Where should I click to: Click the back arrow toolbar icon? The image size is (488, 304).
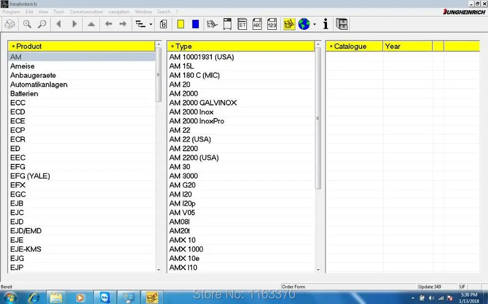[x=108, y=24]
